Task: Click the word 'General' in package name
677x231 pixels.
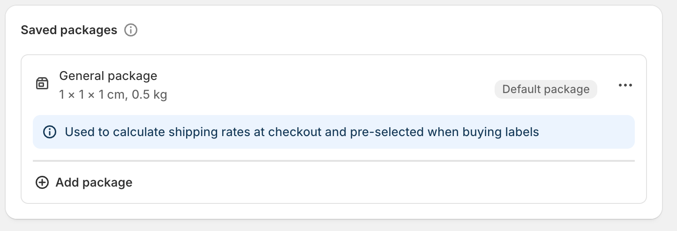Action: (x=82, y=76)
